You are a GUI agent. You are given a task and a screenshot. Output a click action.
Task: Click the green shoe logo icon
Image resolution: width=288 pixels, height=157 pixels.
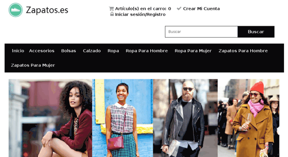tap(16, 10)
